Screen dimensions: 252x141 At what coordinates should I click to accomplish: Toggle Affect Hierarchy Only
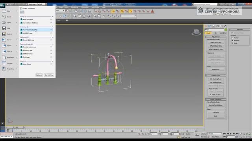(216, 49)
